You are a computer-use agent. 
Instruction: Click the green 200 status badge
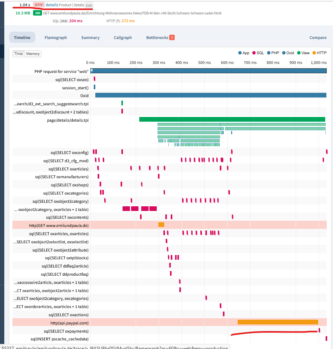pos(37,13)
